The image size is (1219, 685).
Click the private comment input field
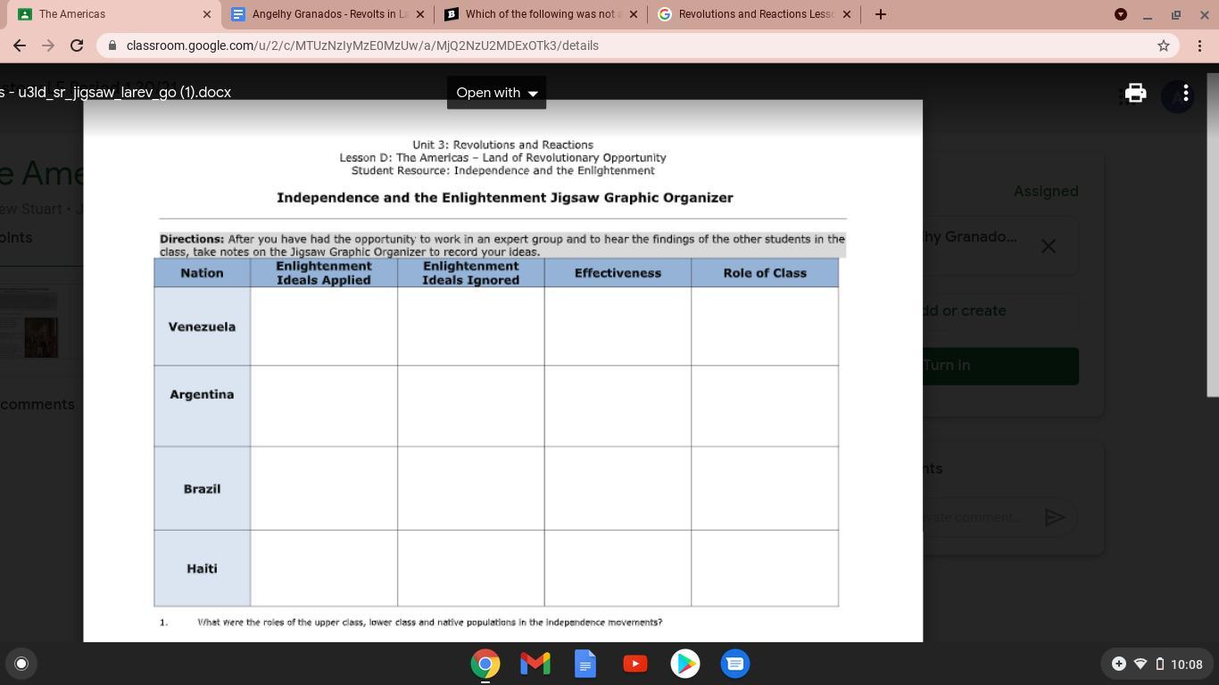(980, 517)
